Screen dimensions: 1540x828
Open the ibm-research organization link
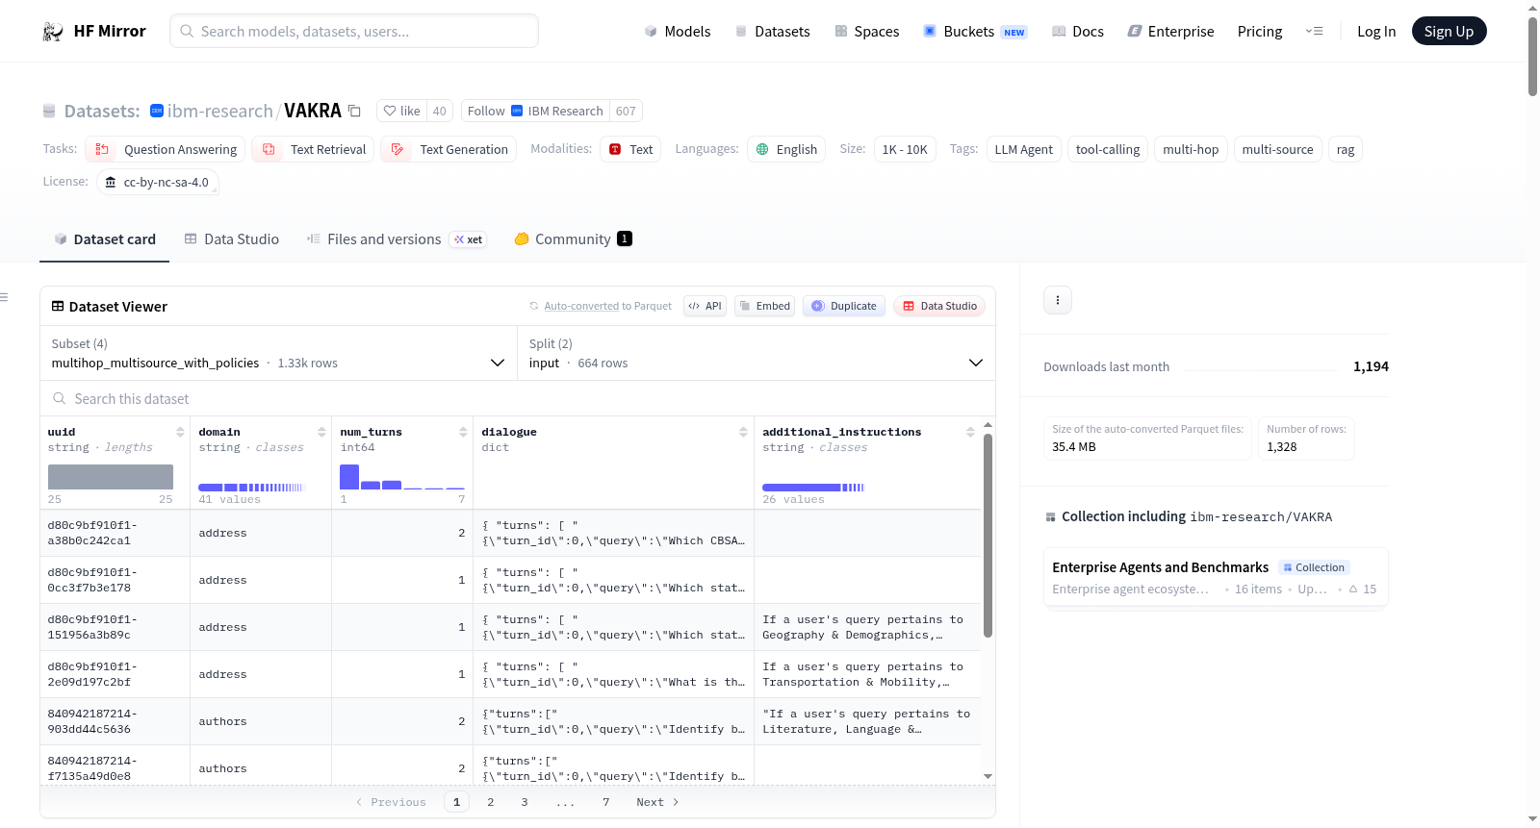coord(220,111)
